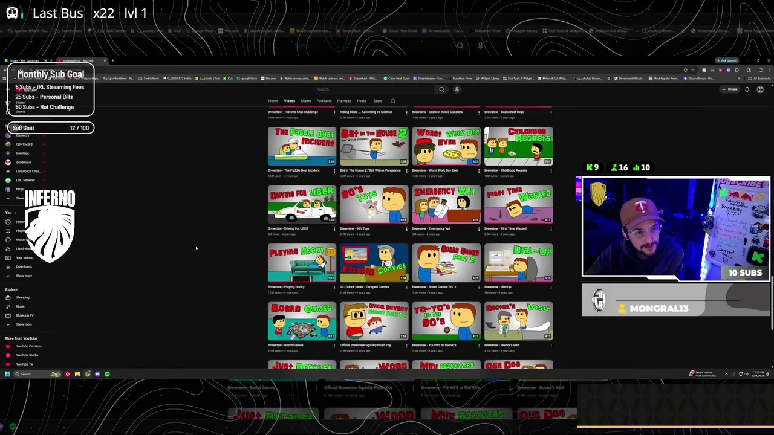Click the YouTube search magnifier button
Viewport: 774px width, 435px height.
click(x=441, y=89)
